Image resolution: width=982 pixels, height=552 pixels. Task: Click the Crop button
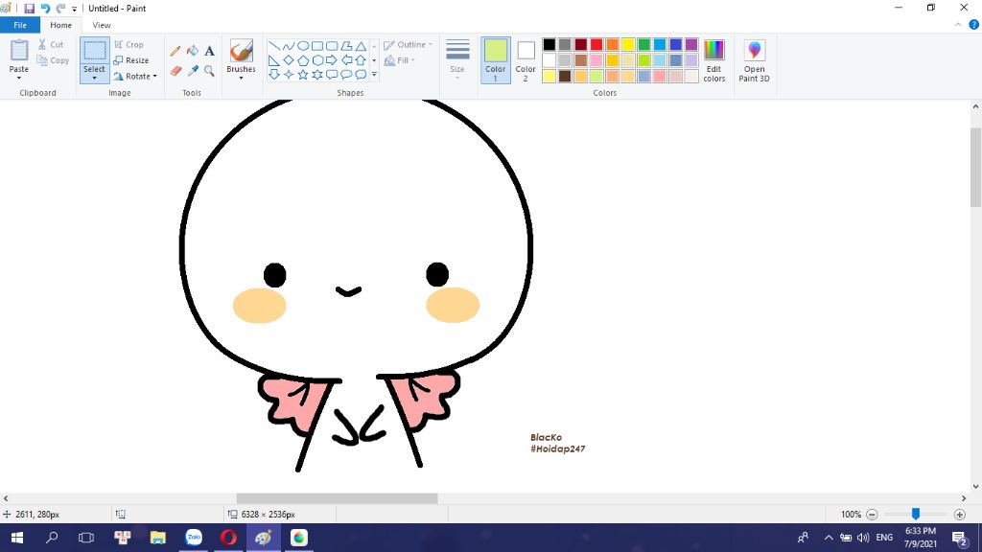[x=129, y=45]
